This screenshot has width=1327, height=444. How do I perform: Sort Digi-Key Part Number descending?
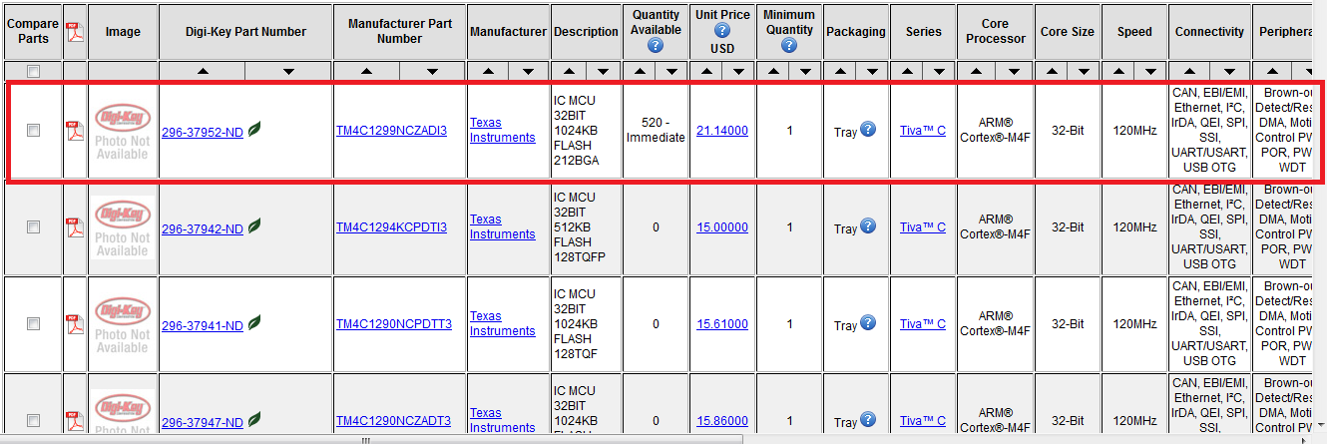click(x=288, y=72)
